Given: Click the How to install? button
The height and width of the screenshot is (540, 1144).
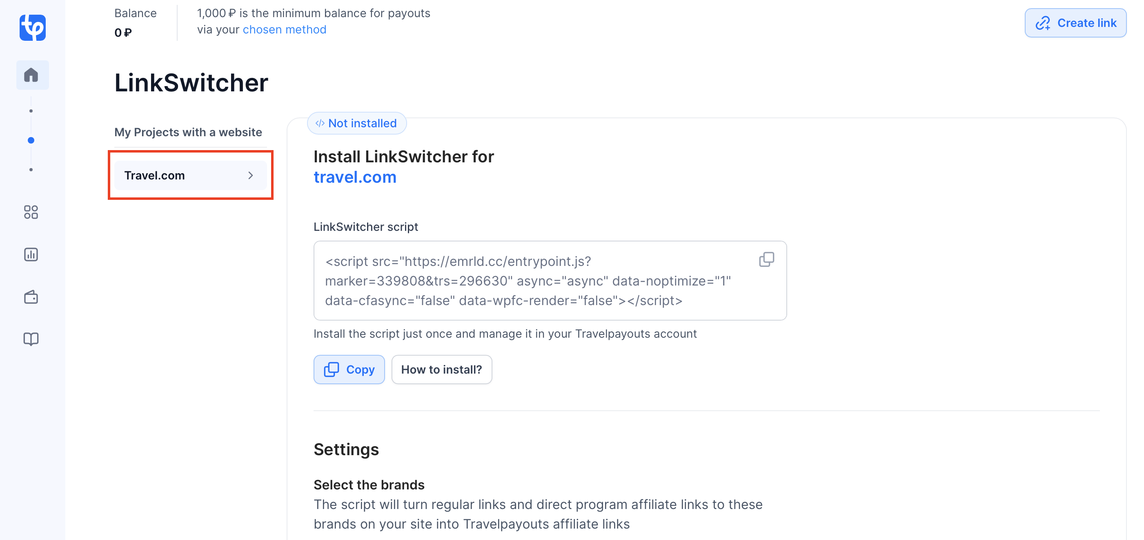Looking at the screenshot, I should [x=441, y=369].
